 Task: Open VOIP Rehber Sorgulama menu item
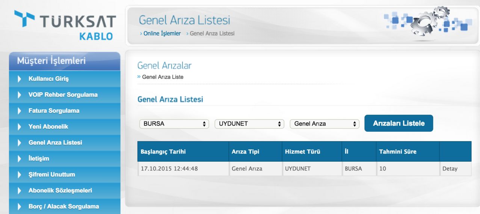click(65, 95)
